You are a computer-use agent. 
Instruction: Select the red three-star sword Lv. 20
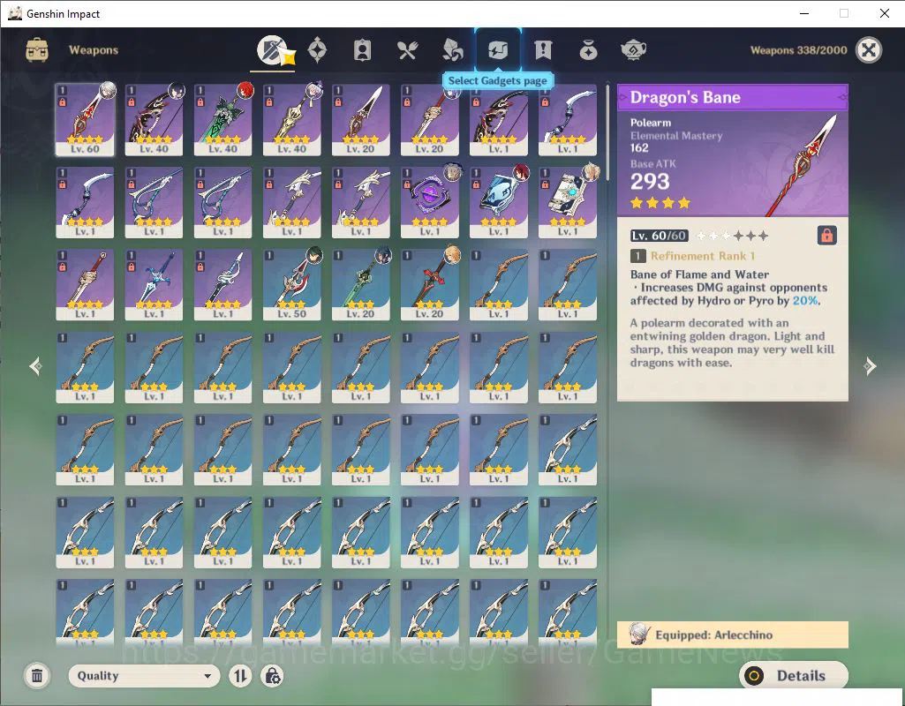pyautogui.click(x=429, y=285)
